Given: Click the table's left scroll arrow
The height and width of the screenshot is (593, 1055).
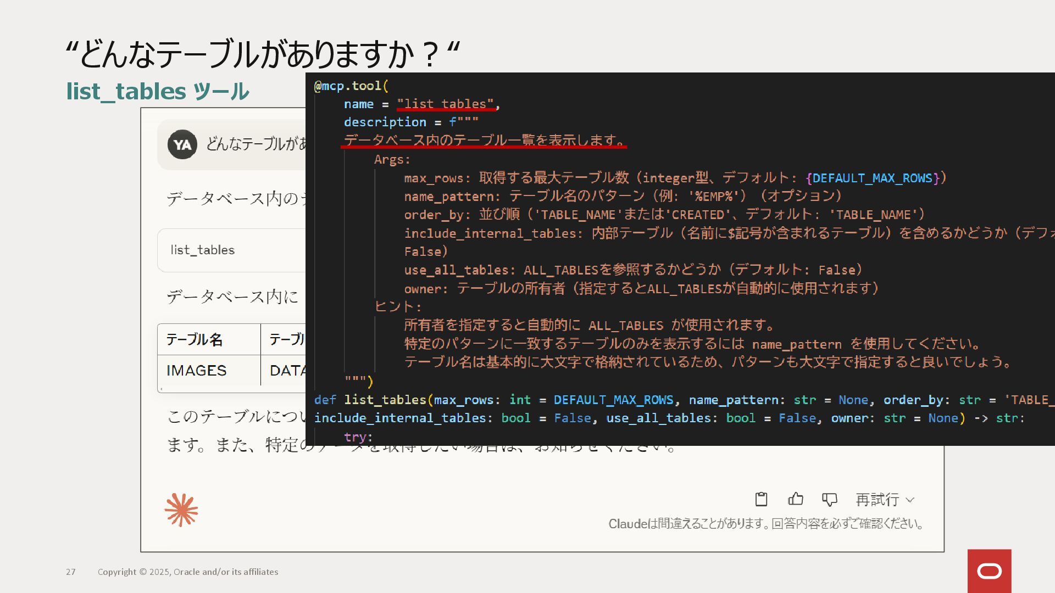Looking at the screenshot, I should (x=161, y=389).
